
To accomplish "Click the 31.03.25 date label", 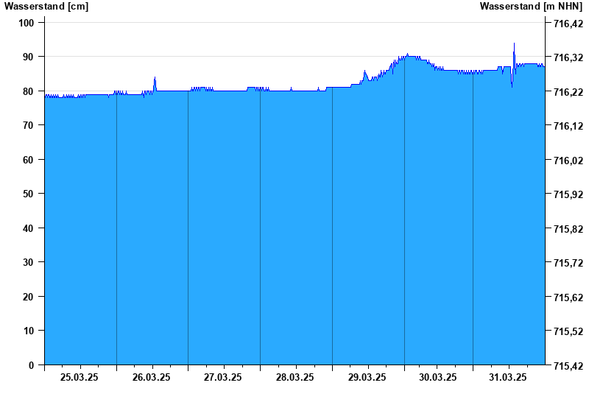I will (509, 378).
